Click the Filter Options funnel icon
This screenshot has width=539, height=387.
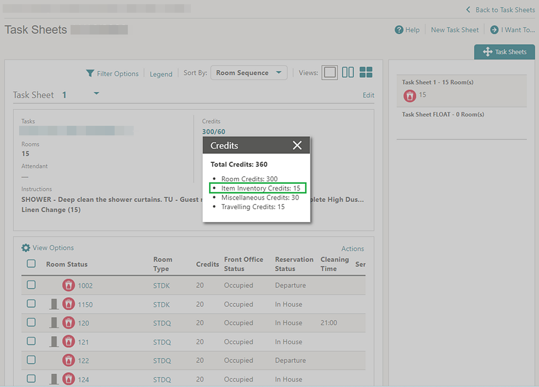pos(90,73)
